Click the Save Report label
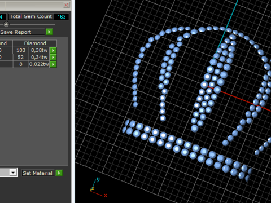Viewport: 271px width, 203px height. coord(16,32)
